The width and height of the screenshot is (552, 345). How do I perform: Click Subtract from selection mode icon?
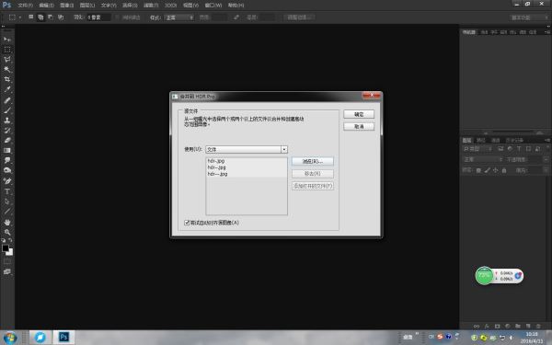[x=51, y=17]
